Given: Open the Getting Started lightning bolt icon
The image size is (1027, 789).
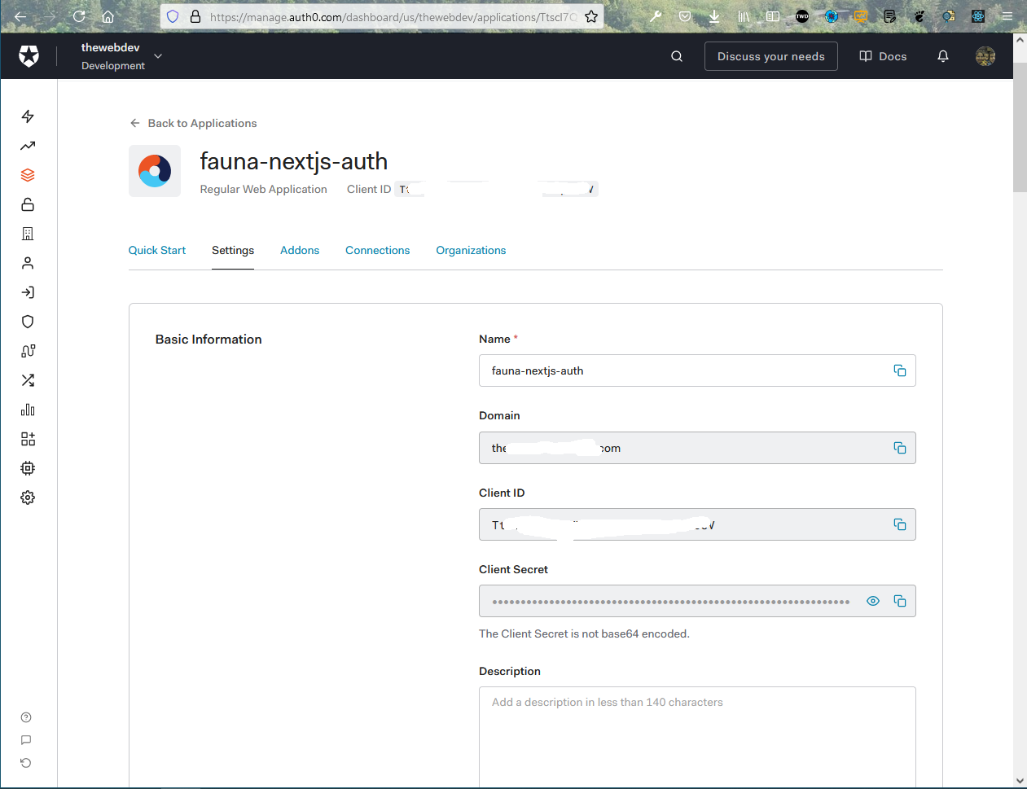Looking at the screenshot, I should point(28,116).
